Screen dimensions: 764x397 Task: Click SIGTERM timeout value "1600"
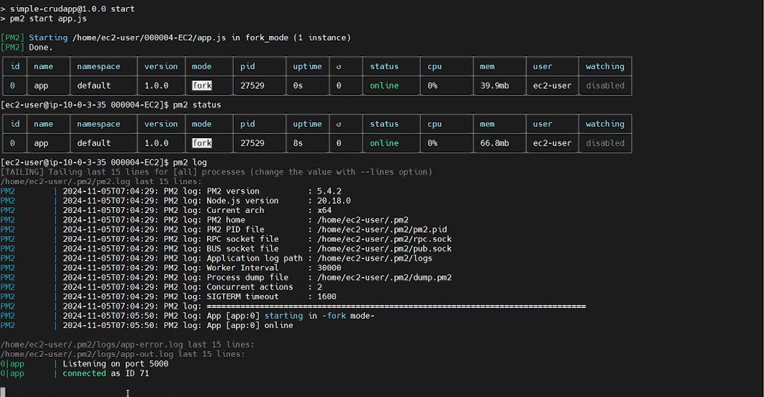point(326,297)
